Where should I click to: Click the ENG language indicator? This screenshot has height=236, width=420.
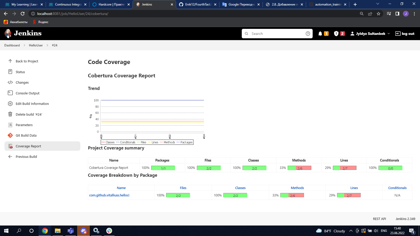(x=384, y=231)
